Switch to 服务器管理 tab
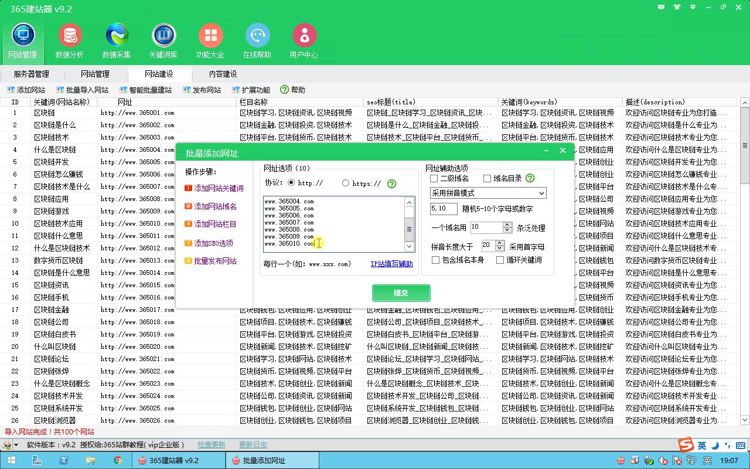Viewport: 750px width, 469px height. point(32,74)
